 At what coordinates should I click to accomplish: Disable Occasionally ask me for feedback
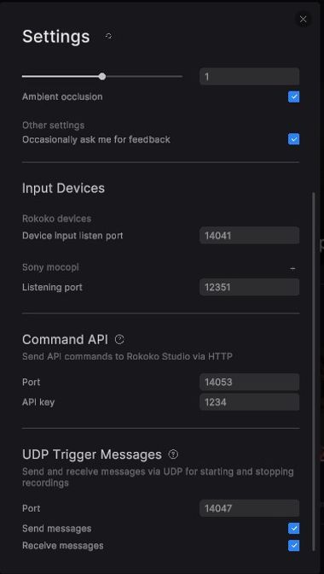click(293, 139)
